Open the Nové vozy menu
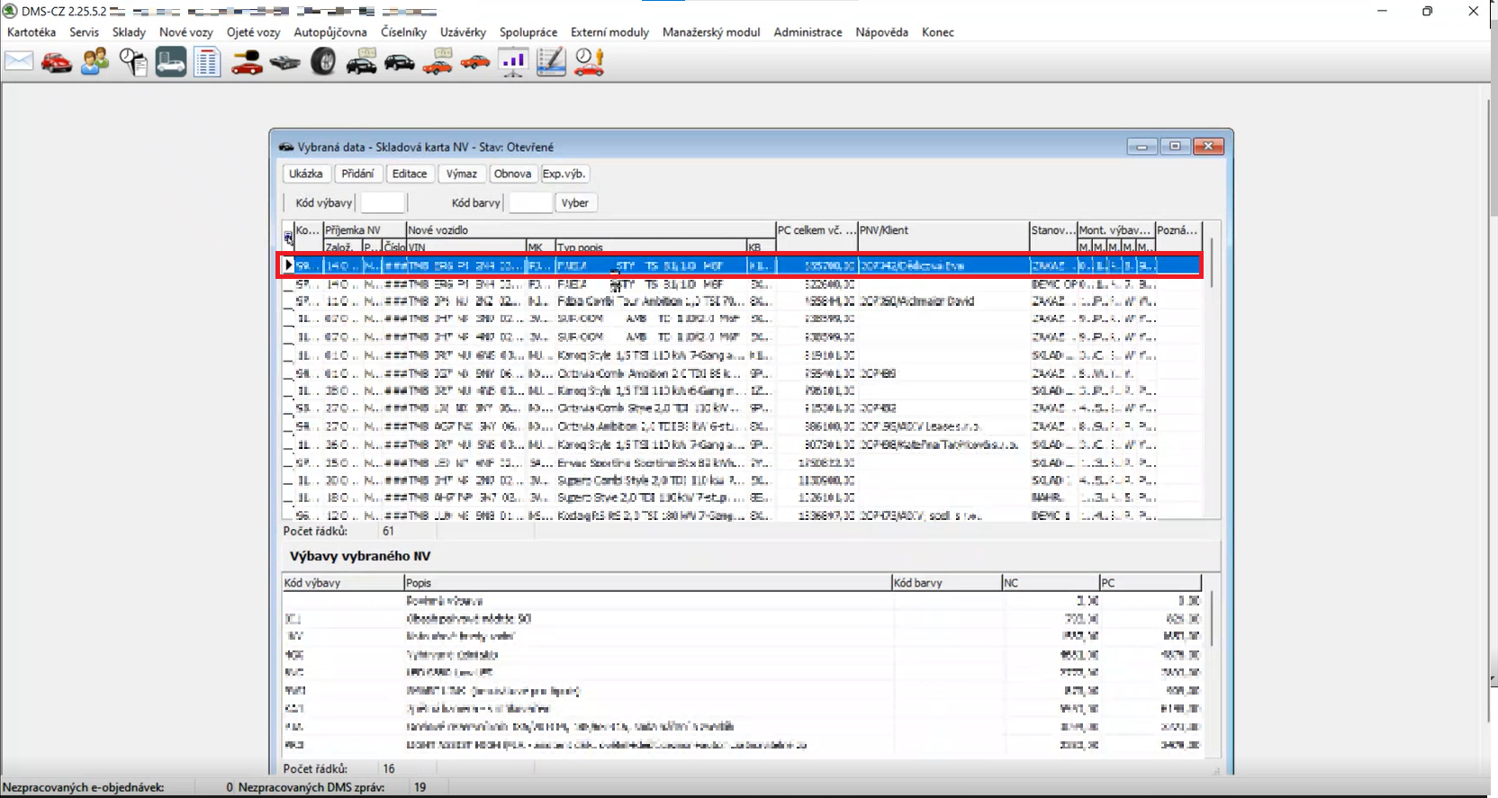 (185, 32)
